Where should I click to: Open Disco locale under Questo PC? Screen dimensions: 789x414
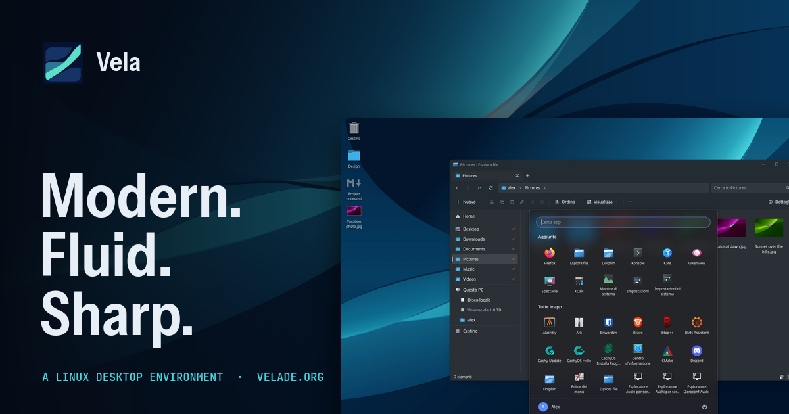pyautogui.click(x=485, y=300)
